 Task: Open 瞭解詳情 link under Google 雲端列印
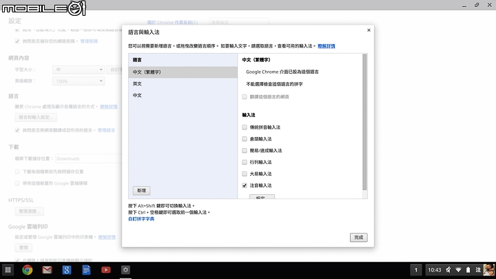coord(107,237)
